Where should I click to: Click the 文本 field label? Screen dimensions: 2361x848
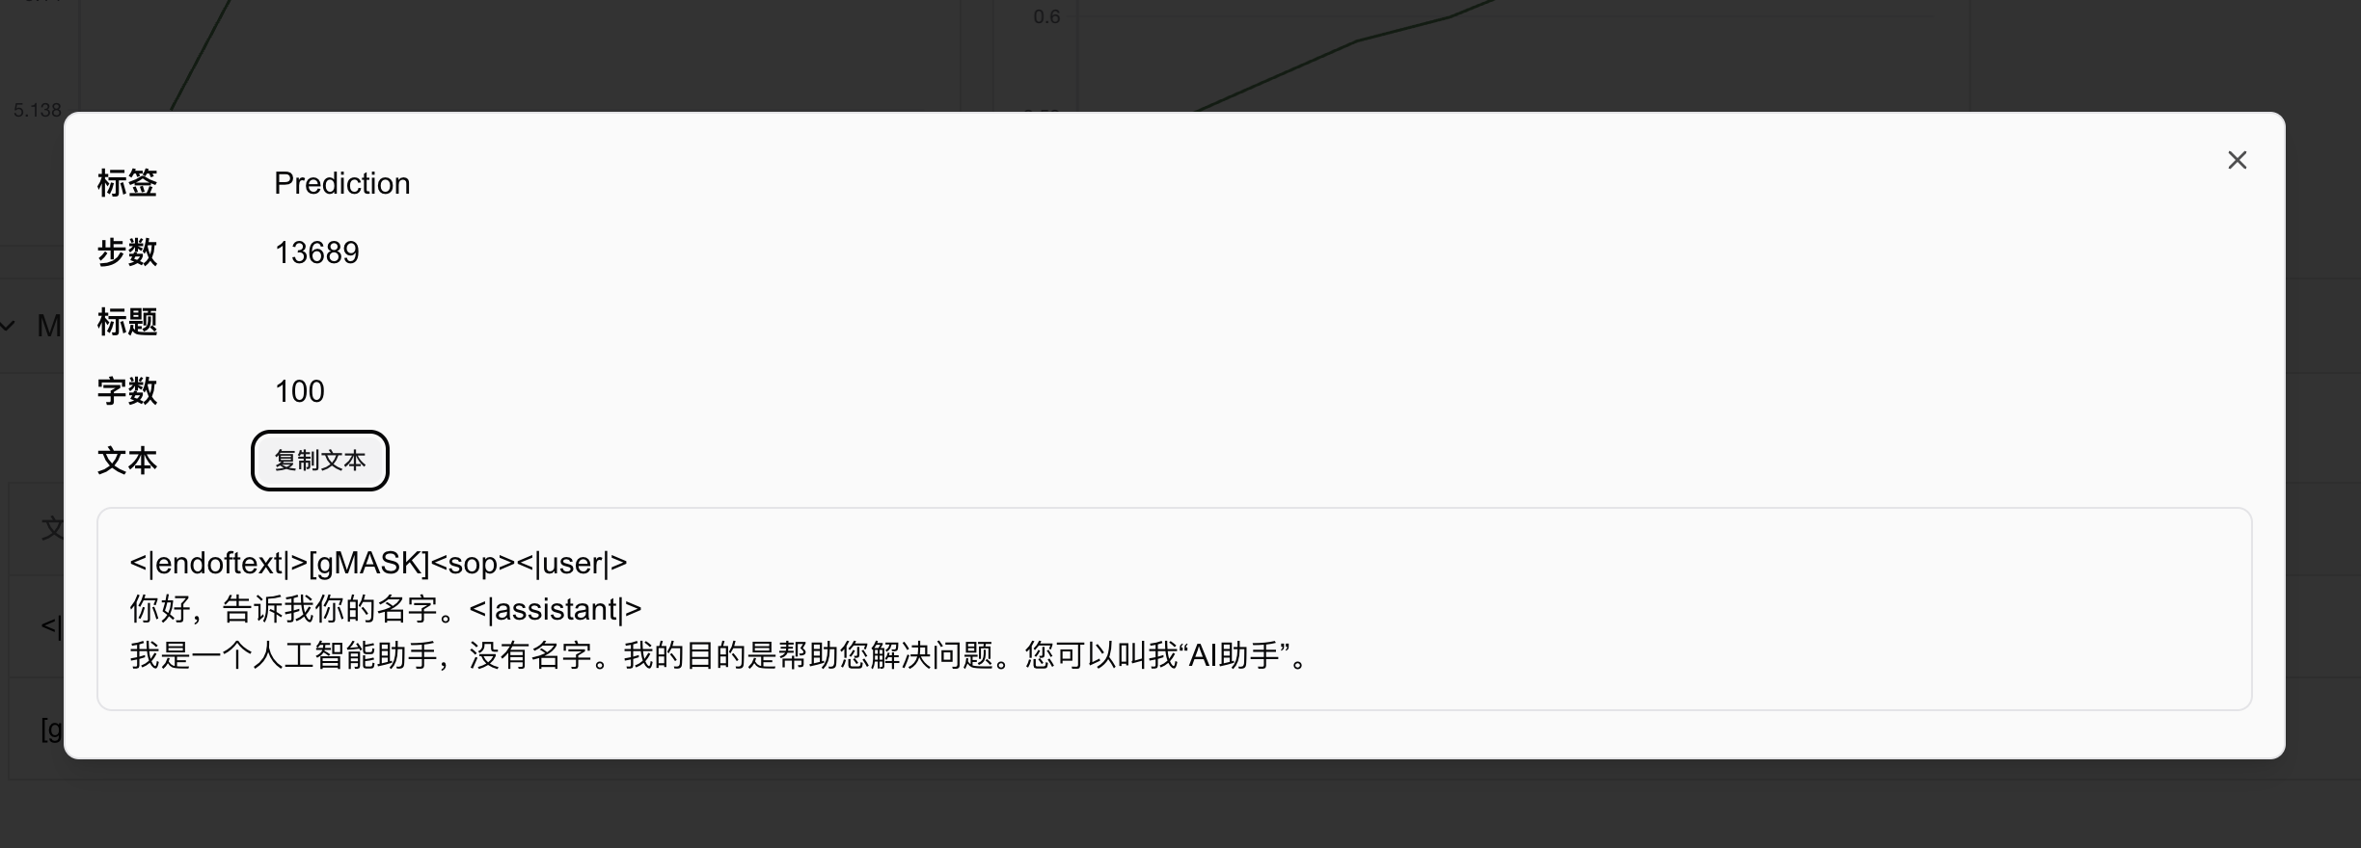(x=127, y=461)
